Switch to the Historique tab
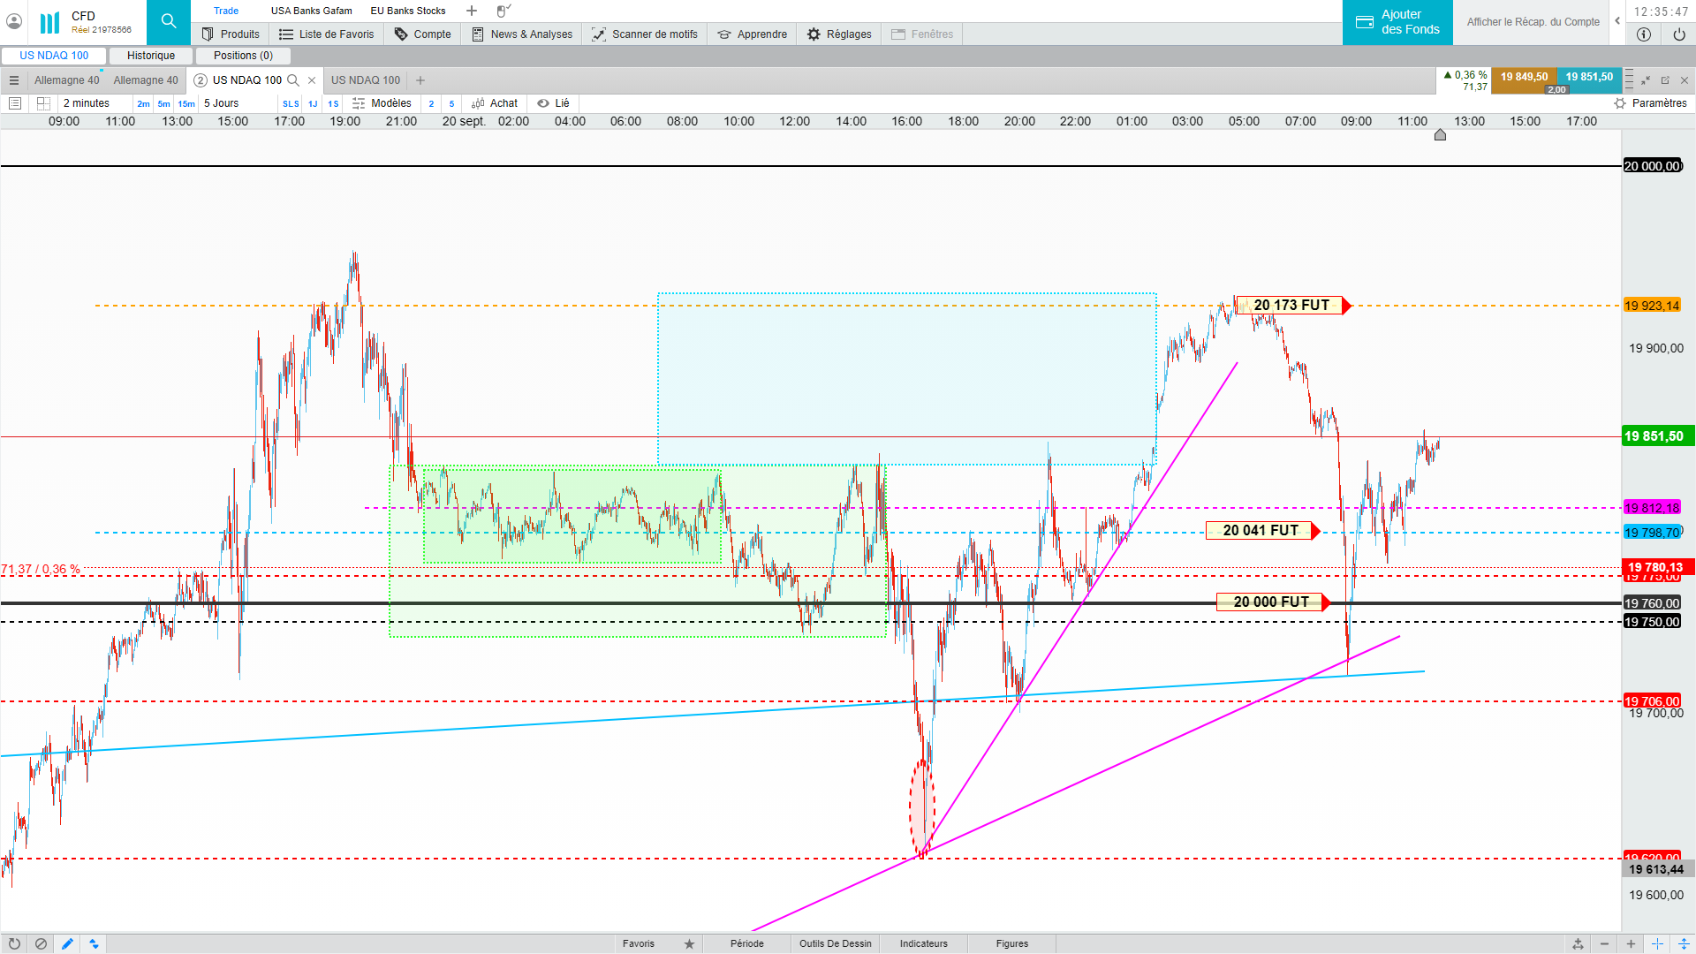 coord(151,56)
